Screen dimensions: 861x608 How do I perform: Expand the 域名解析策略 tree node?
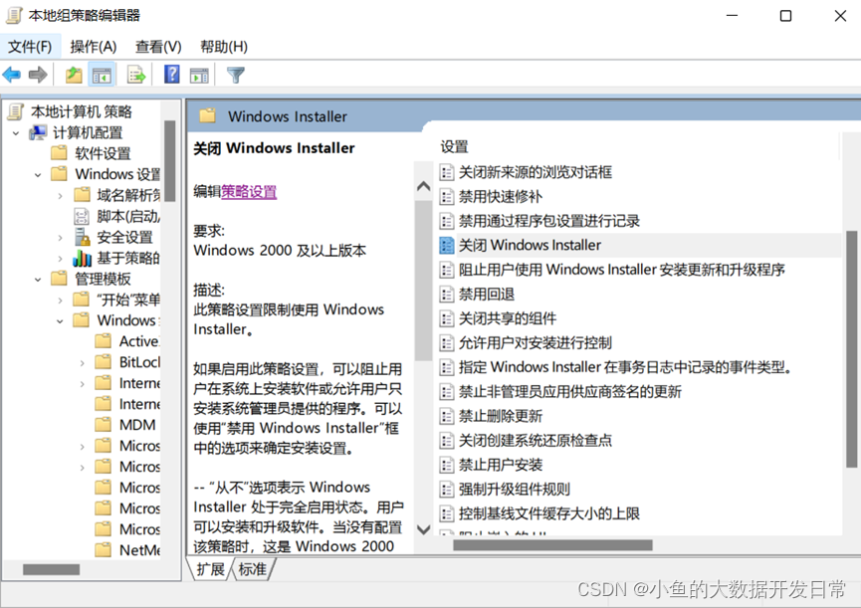[x=60, y=196]
